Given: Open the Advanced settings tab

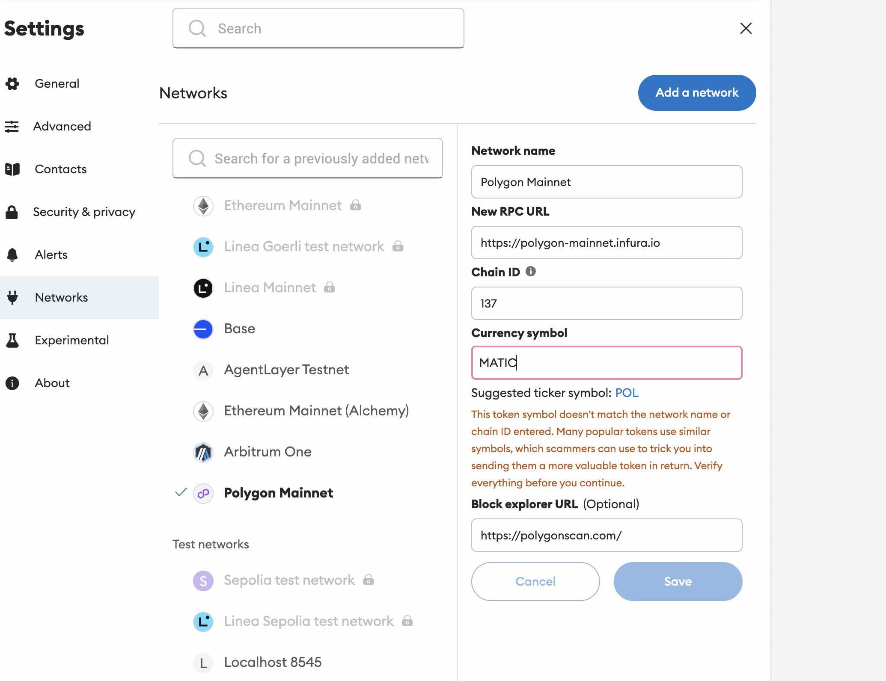Looking at the screenshot, I should [62, 126].
